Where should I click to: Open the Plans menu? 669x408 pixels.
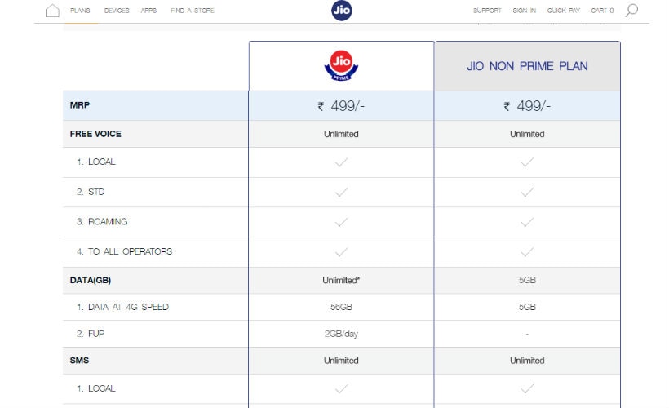(80, 11)
